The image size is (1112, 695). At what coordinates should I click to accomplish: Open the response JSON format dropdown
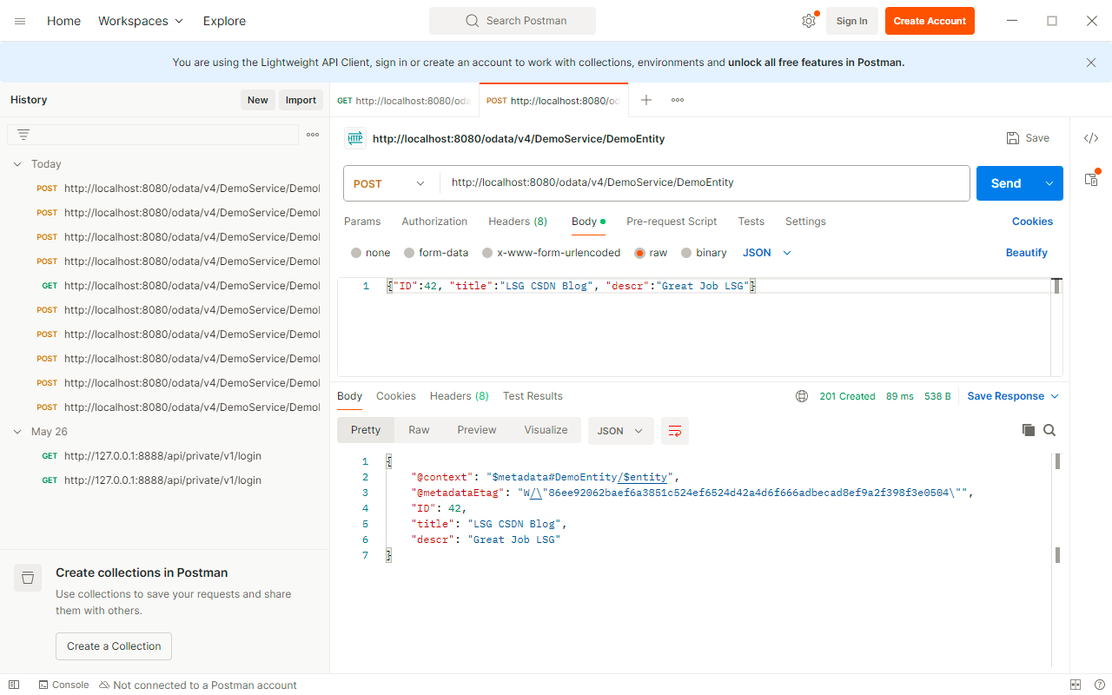(x=621, y=431)
